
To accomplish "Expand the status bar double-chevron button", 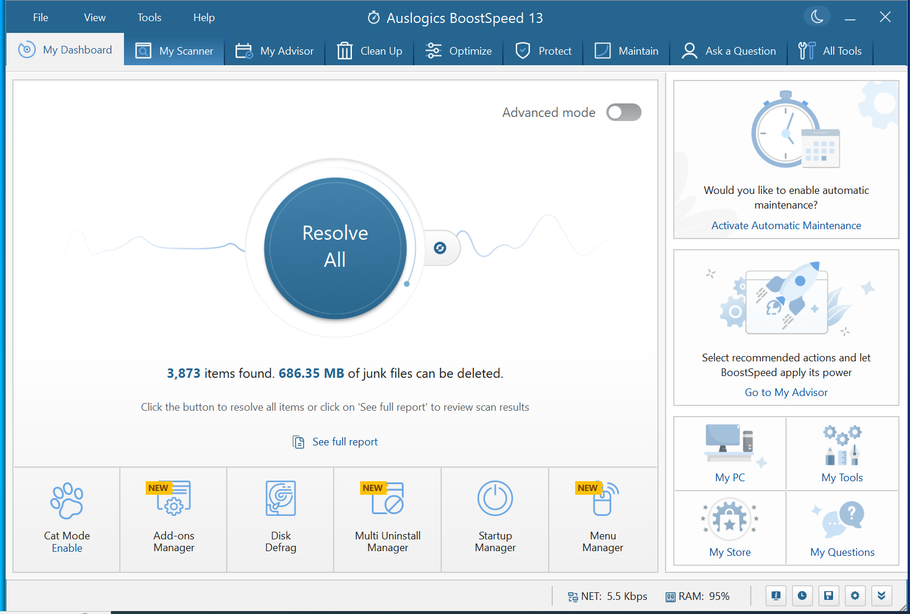I will tap(881, 596).
